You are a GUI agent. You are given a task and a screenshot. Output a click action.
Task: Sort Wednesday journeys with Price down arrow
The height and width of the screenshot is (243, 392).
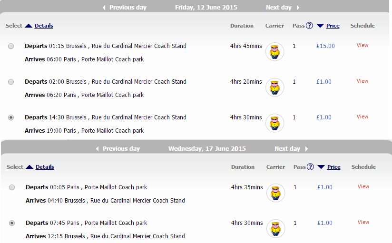321,167
